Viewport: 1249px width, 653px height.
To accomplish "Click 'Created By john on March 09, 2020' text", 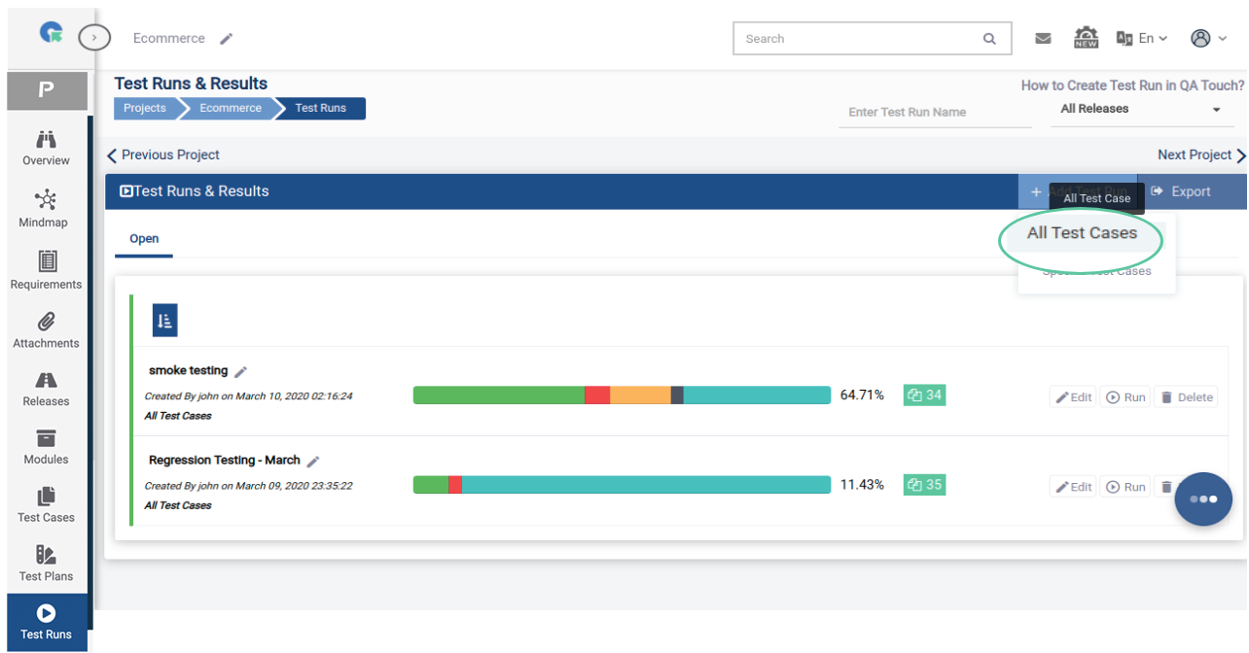I will (x=248, y=486).
